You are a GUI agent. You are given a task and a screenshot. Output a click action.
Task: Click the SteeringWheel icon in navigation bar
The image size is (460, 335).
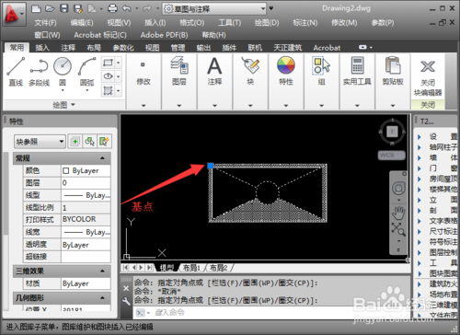[x=398, y=189]
